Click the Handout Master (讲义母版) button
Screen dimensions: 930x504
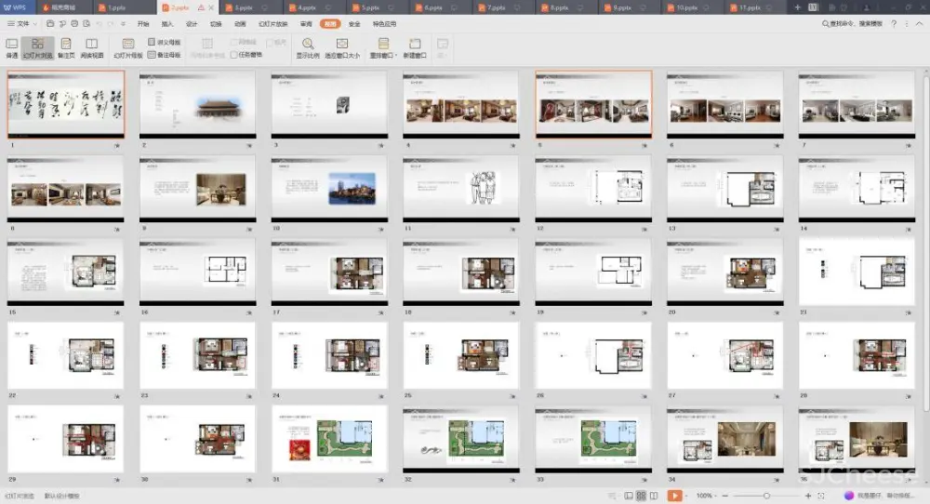point(165,42)
